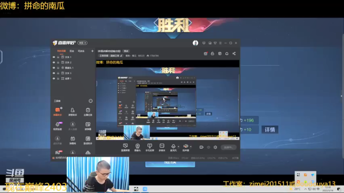Open the notification bell icon

tap(227, 54)
